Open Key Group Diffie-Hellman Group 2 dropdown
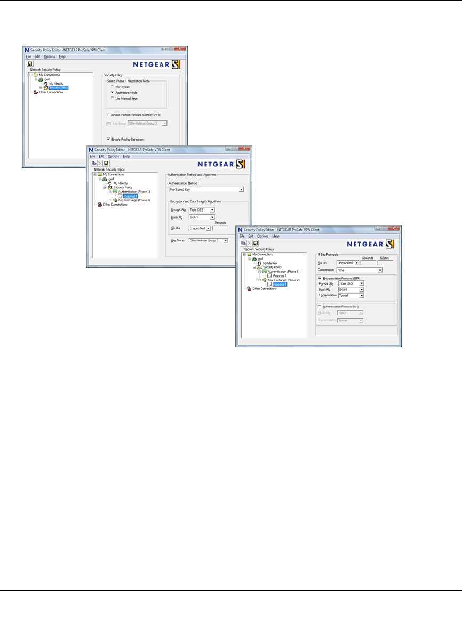 click(x=208, y=240)
